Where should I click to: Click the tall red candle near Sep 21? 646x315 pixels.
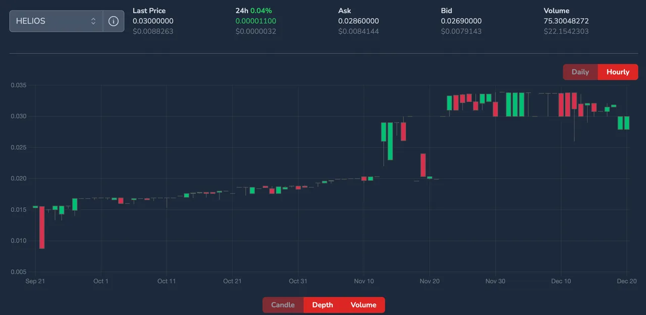tap(42, 227)
